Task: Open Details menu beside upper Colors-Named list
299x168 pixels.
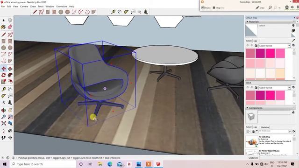Action: coord(293,45)
